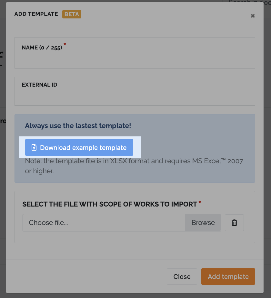Click the BETA badge
Image resolution: width=271 pixels, height=298 pixels.
click(x=72, y=14)
